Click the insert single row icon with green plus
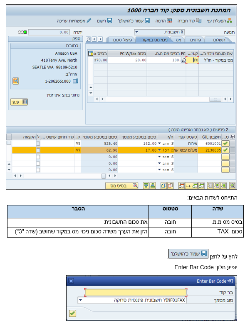The height and width of the screenshot is (329, 250). point(201,185)
